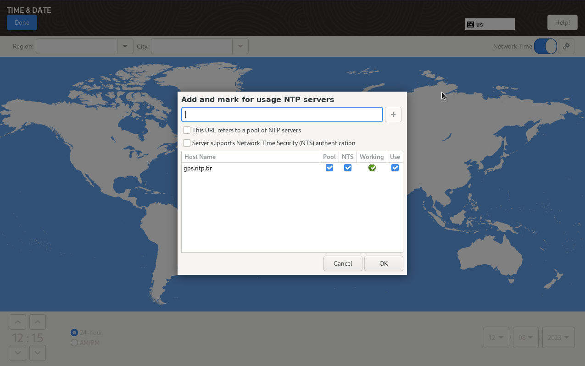
Task: Uncheck Pool box for gps.ntp.br
Action: tap(329, 168)
